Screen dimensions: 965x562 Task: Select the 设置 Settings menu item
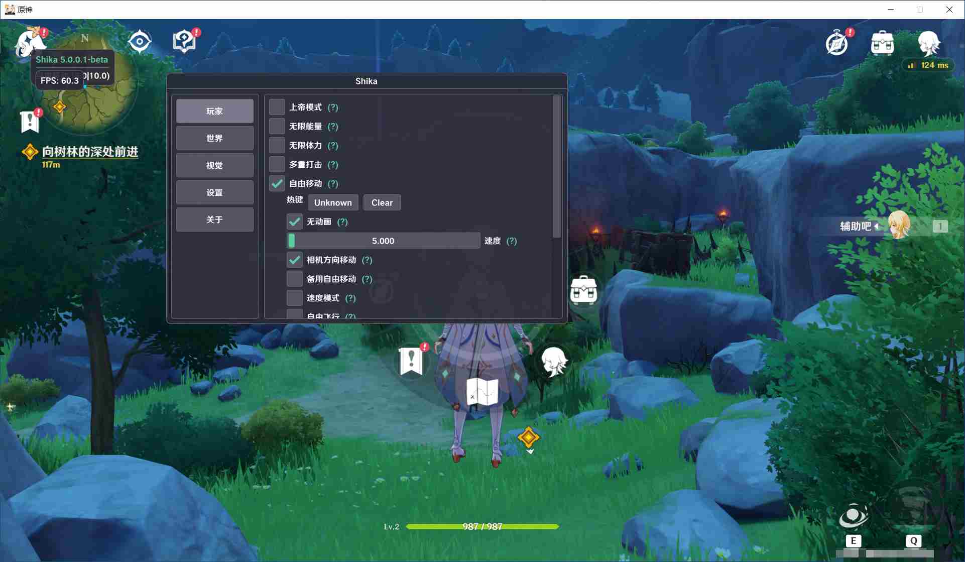[x=214, y=192]
